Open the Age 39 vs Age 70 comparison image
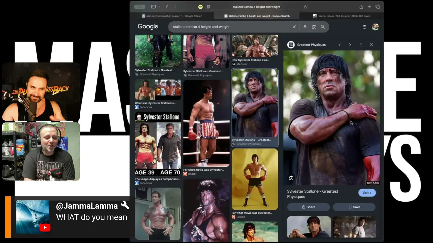Screen dimensions: 433x243 point(158,144)
